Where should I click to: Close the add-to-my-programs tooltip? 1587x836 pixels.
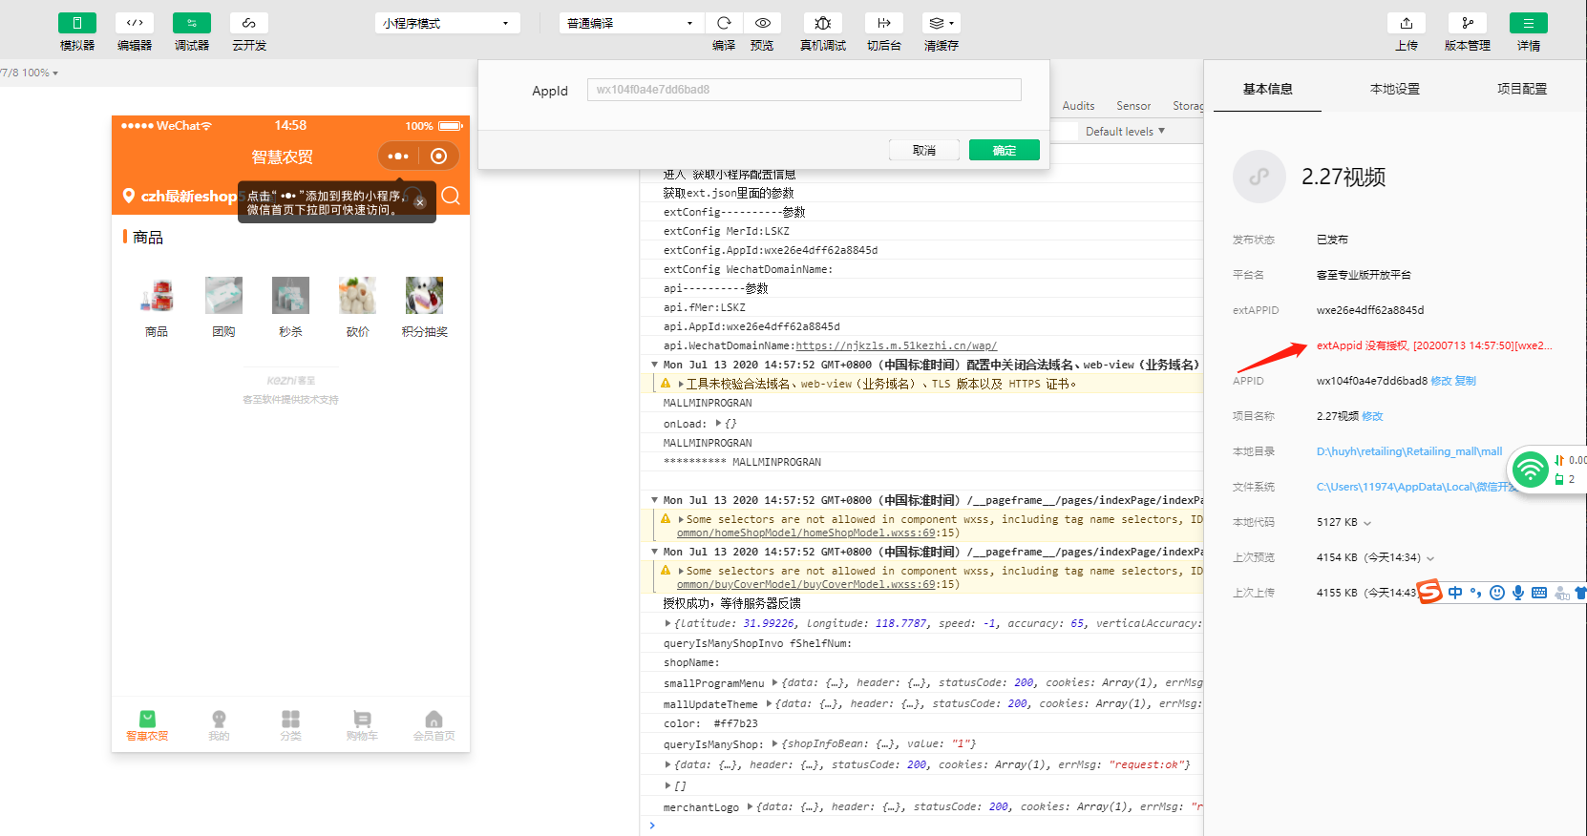[x=419, y=202]
